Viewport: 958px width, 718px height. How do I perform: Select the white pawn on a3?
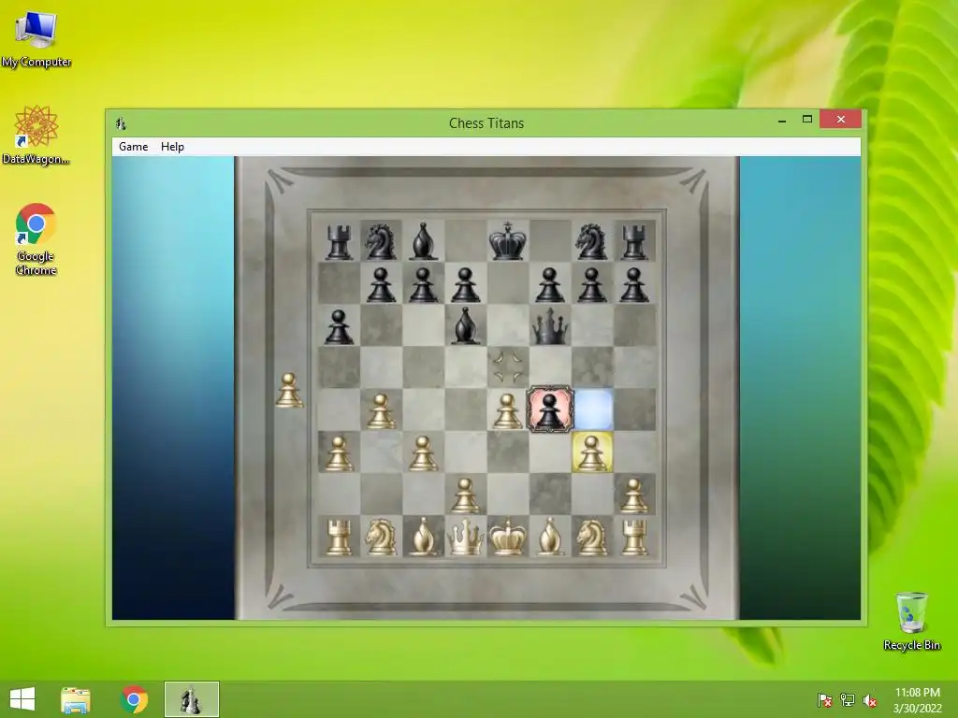(x=339, y=453)
